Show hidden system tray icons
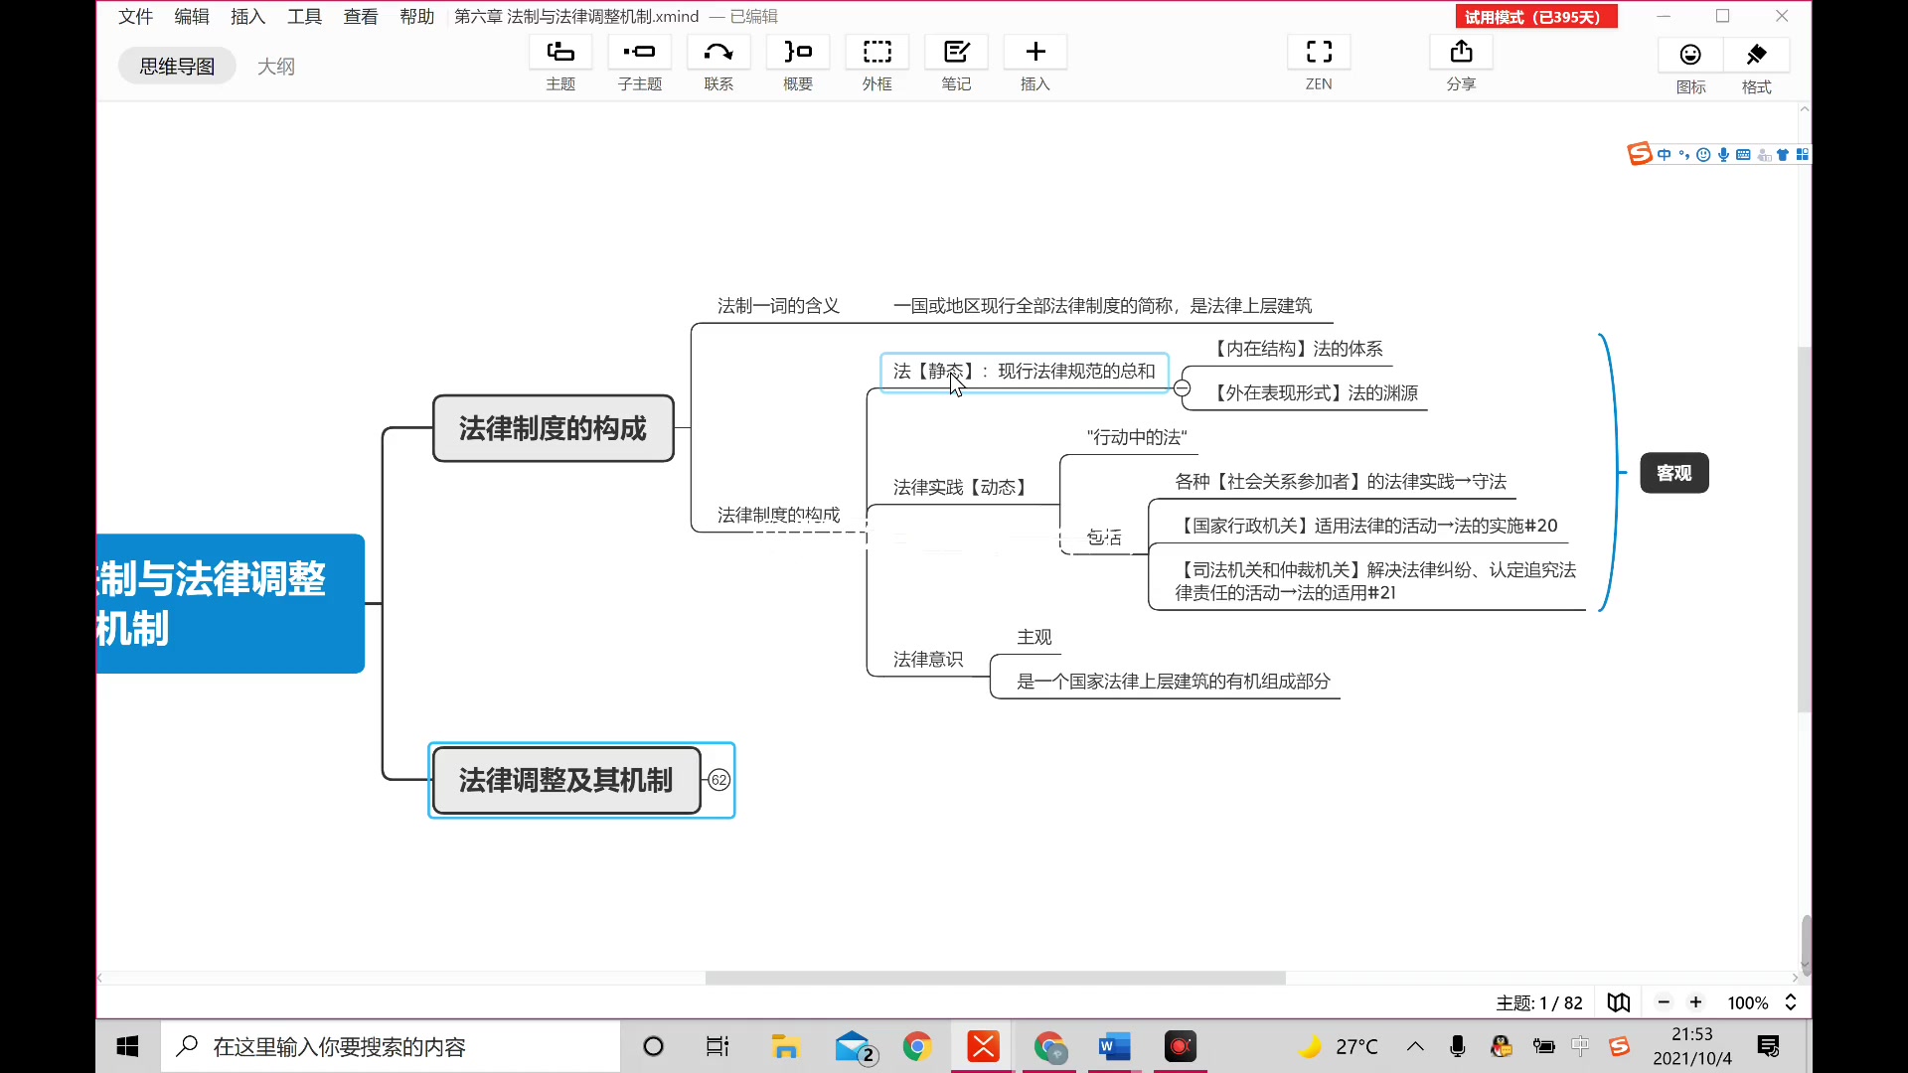Image resolution: width=1908 pixels, height=1073 pixels. click(1415, 1046)
